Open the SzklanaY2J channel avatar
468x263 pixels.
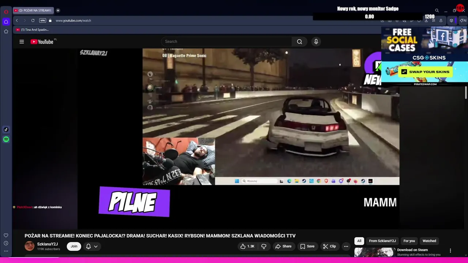pos(29,246)
